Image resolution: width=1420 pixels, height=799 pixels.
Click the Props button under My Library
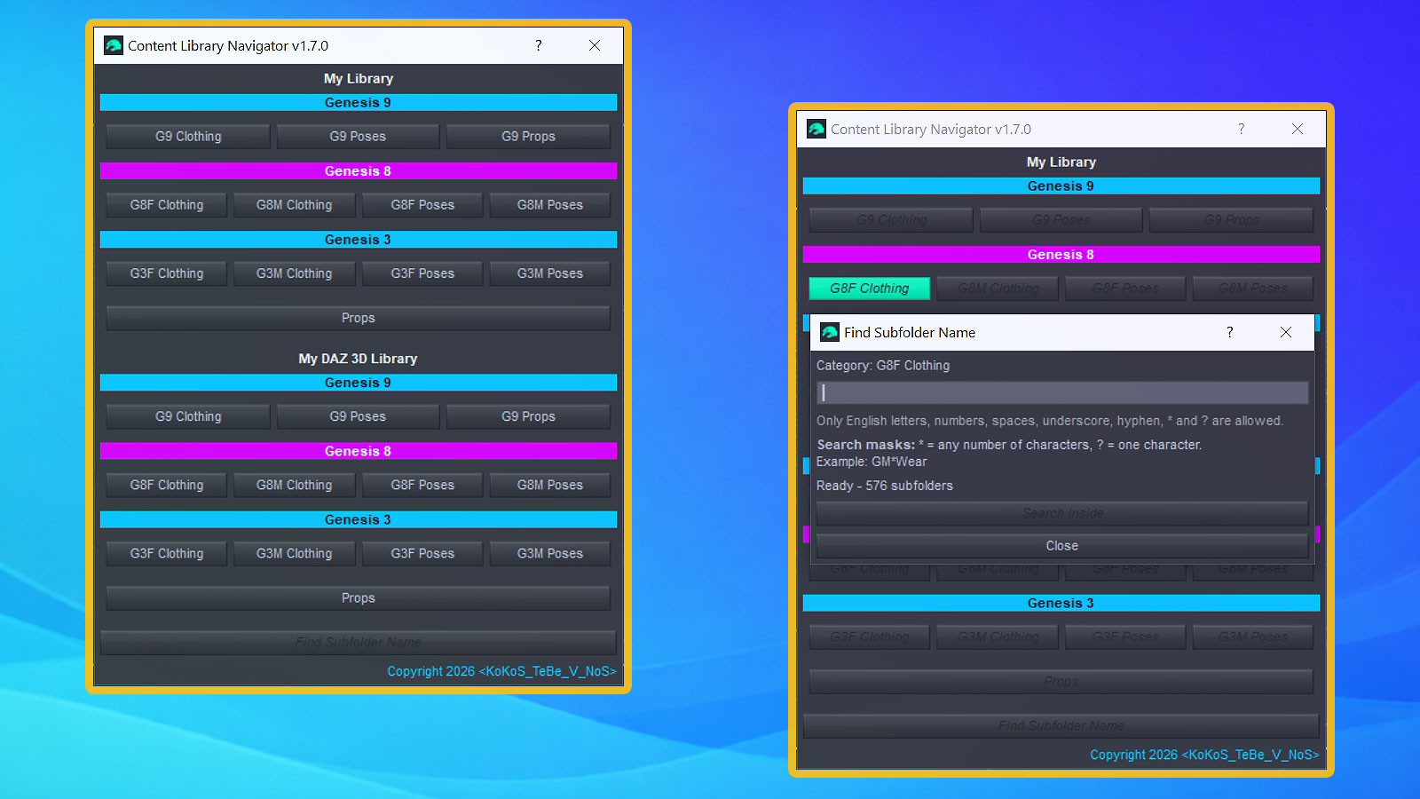pyautogui.click(x=359, y=318)
